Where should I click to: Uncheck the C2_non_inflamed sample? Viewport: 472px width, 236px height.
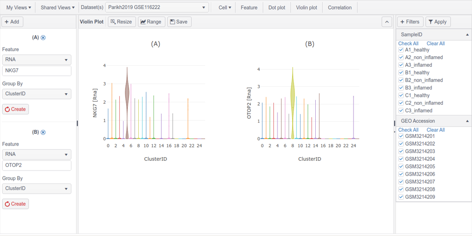click(401, 103)
